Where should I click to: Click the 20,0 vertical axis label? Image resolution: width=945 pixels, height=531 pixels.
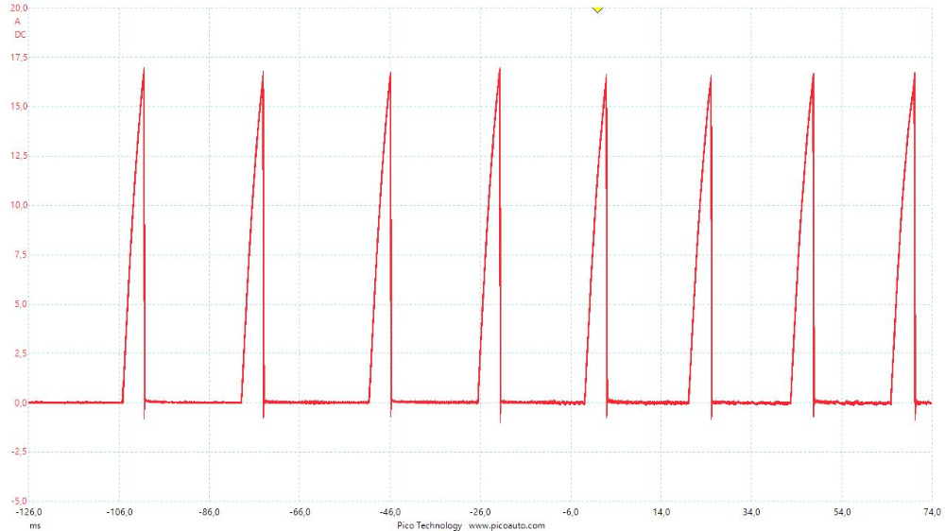pyautogui.click(x=19, y=9)
